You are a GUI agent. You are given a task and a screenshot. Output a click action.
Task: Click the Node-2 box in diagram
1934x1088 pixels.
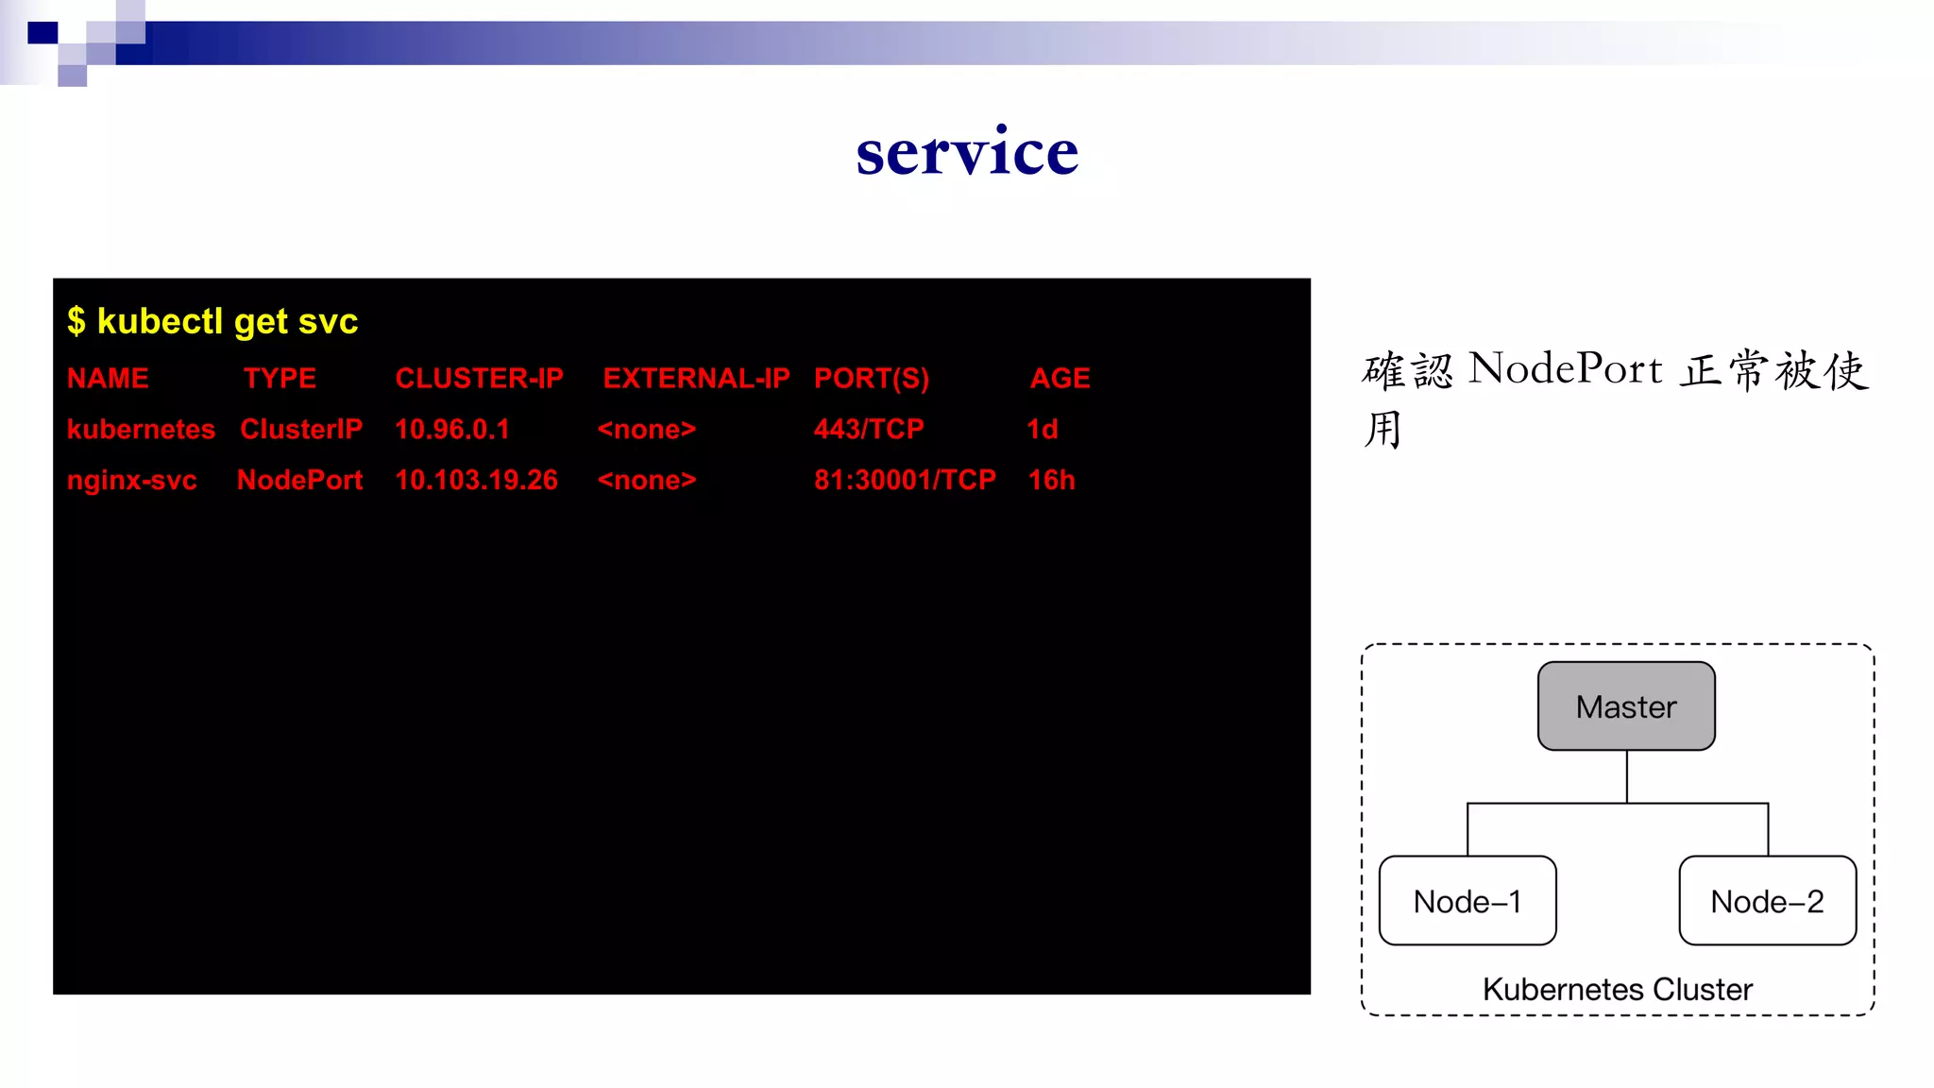pos(1767,901)
